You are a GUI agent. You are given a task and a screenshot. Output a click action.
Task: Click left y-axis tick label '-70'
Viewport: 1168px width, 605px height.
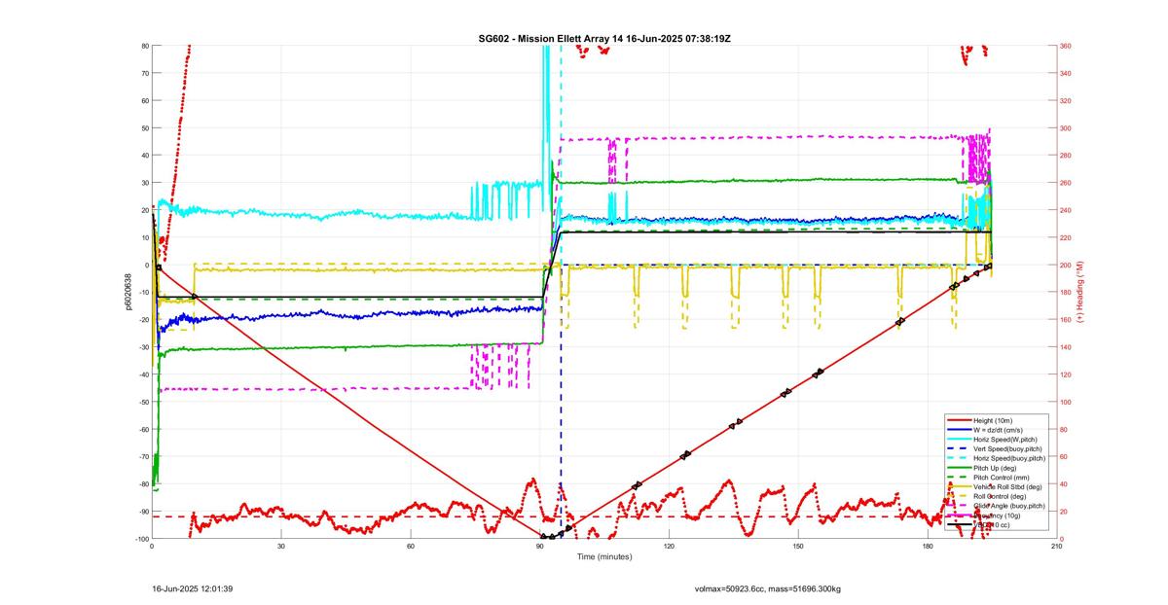(142, 457)
